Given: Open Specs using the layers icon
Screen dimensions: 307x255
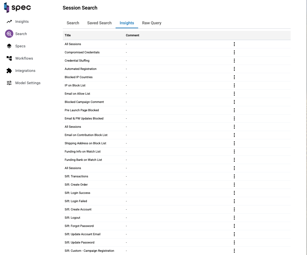Looking at the screenshot, I should (x=9, y=46).
